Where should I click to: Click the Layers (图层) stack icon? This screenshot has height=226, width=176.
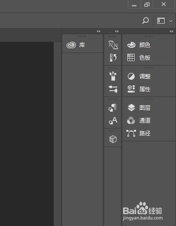[x=131, y=108]
